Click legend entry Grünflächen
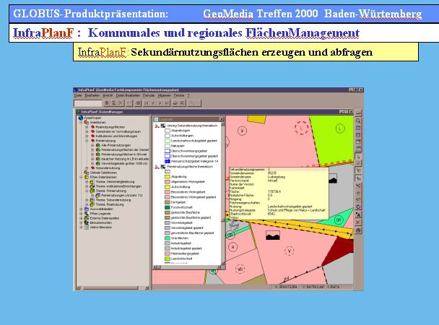This screenshot has height=325, width=439. coord(180,238)
